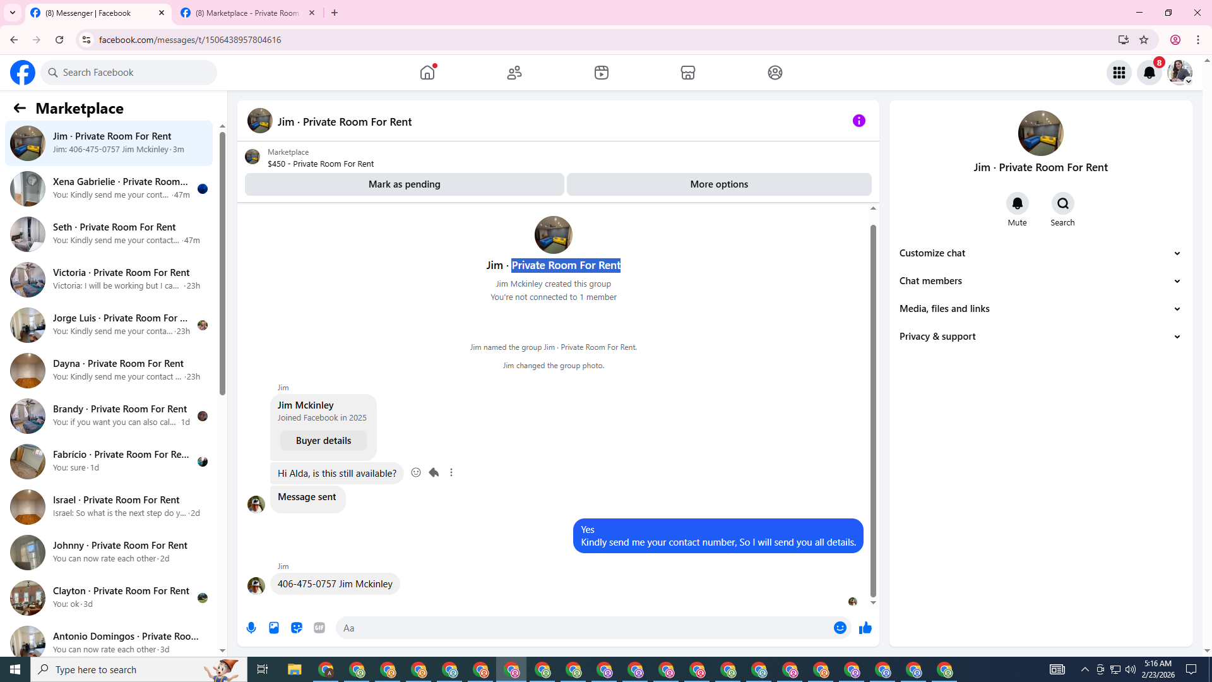Screen dimensions: 1212x682
Task: Click the Buyer details button
Action: point(323,441)
